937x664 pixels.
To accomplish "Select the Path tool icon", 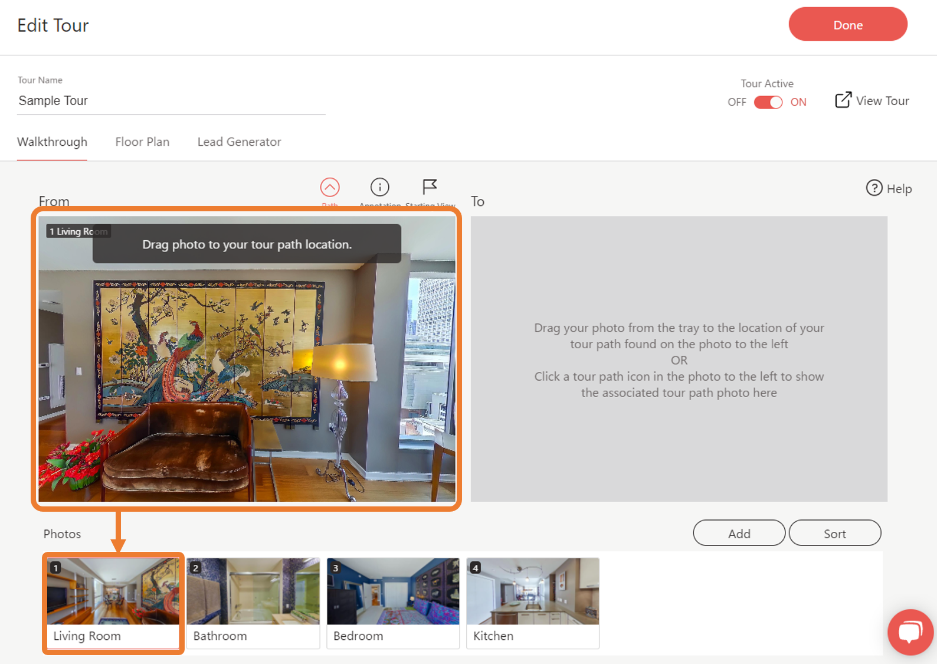I will [x=330, y=187].
